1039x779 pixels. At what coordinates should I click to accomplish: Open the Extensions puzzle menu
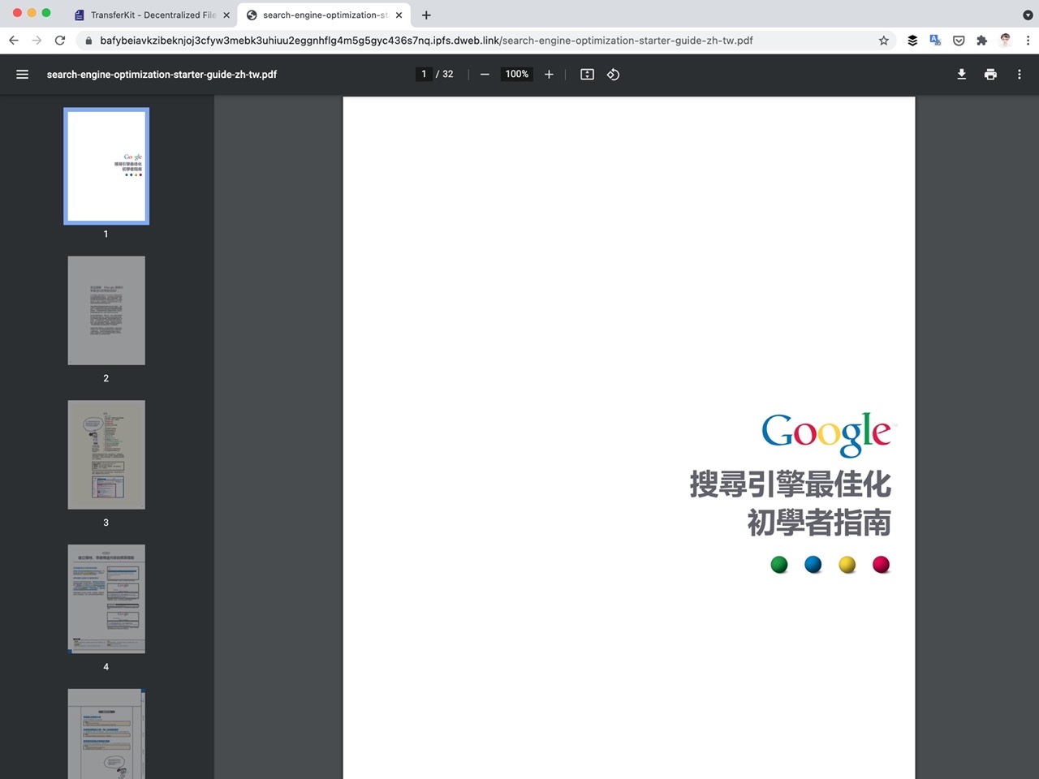(x=982, y=41)
